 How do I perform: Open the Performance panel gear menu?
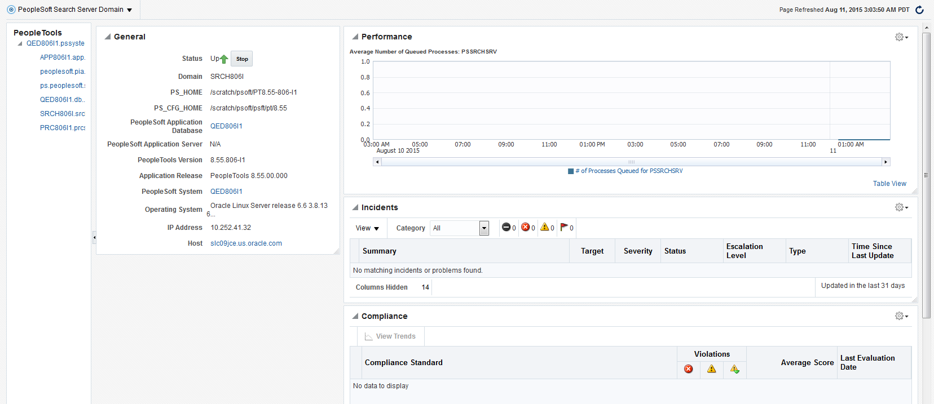click(x=901, y=37)
